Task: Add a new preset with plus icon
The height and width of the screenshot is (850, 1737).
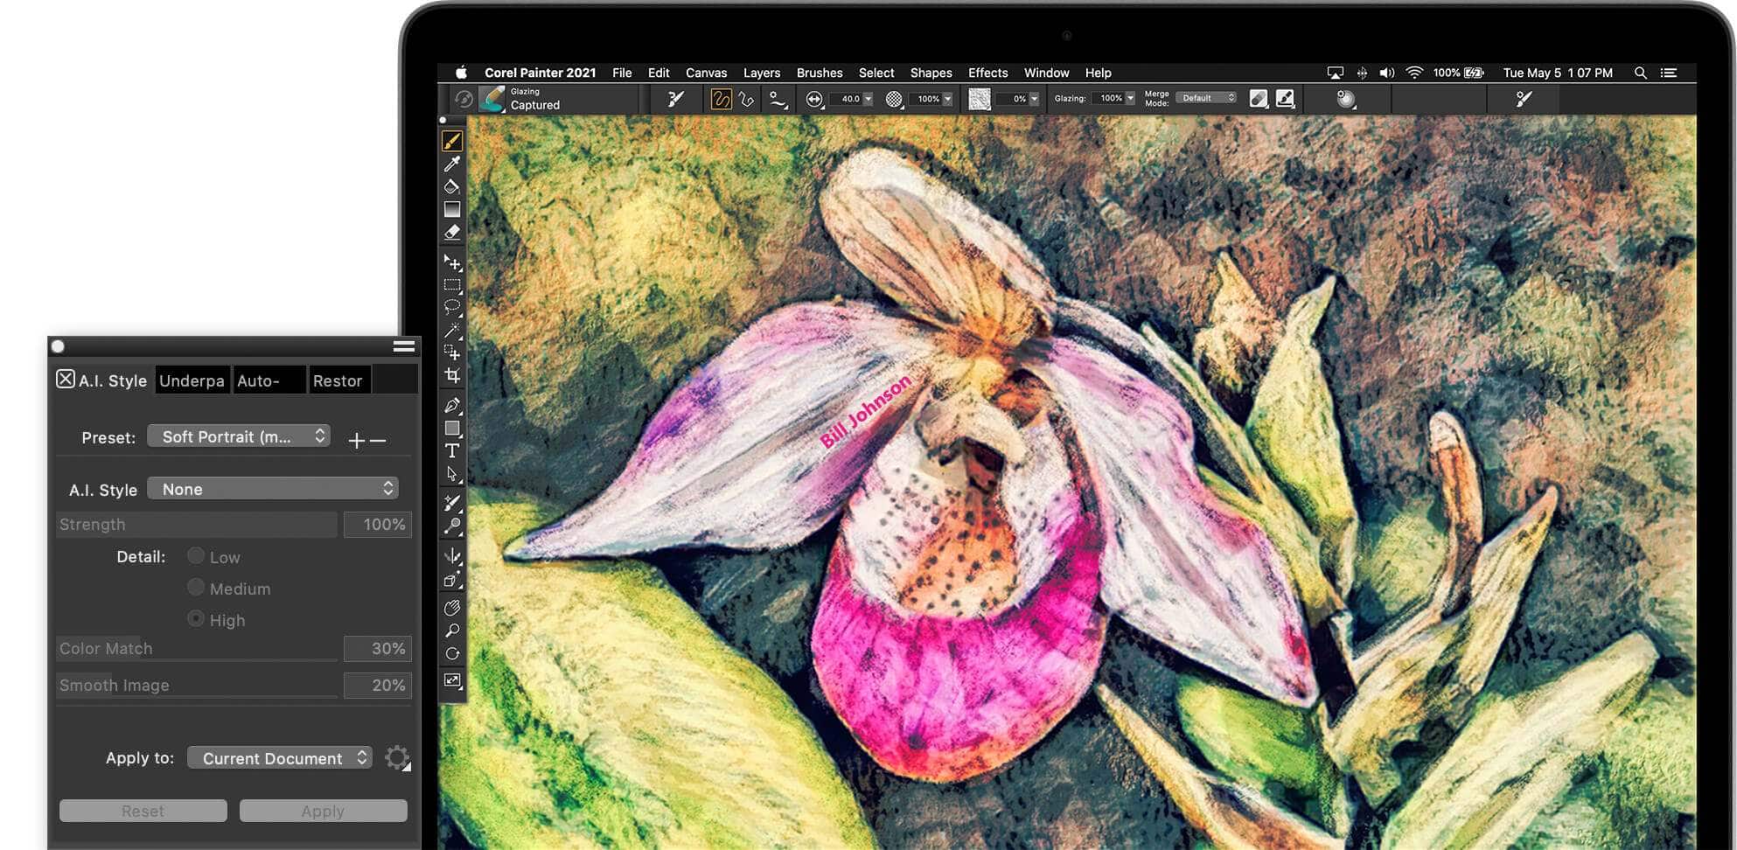Action: click(356, 440)
